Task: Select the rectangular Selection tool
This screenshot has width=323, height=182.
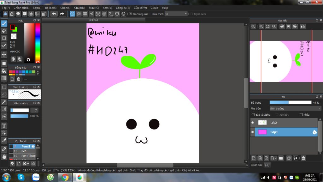Action: [x=4, y=87]
